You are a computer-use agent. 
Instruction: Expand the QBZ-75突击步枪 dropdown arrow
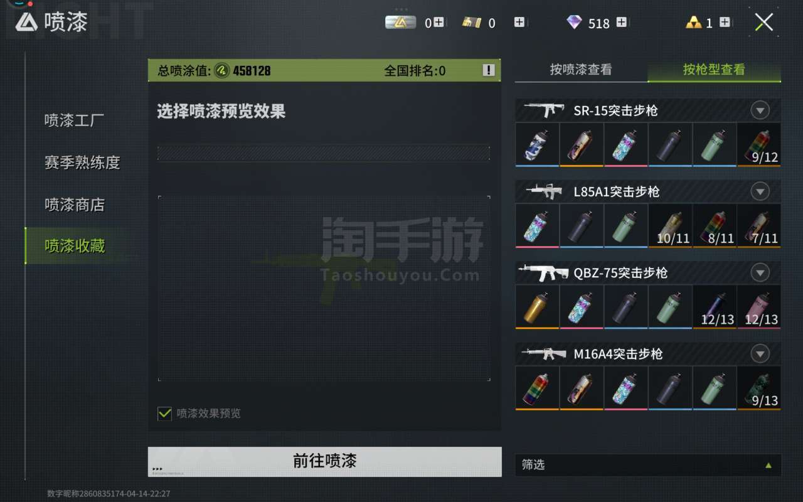tap(760, 273)
